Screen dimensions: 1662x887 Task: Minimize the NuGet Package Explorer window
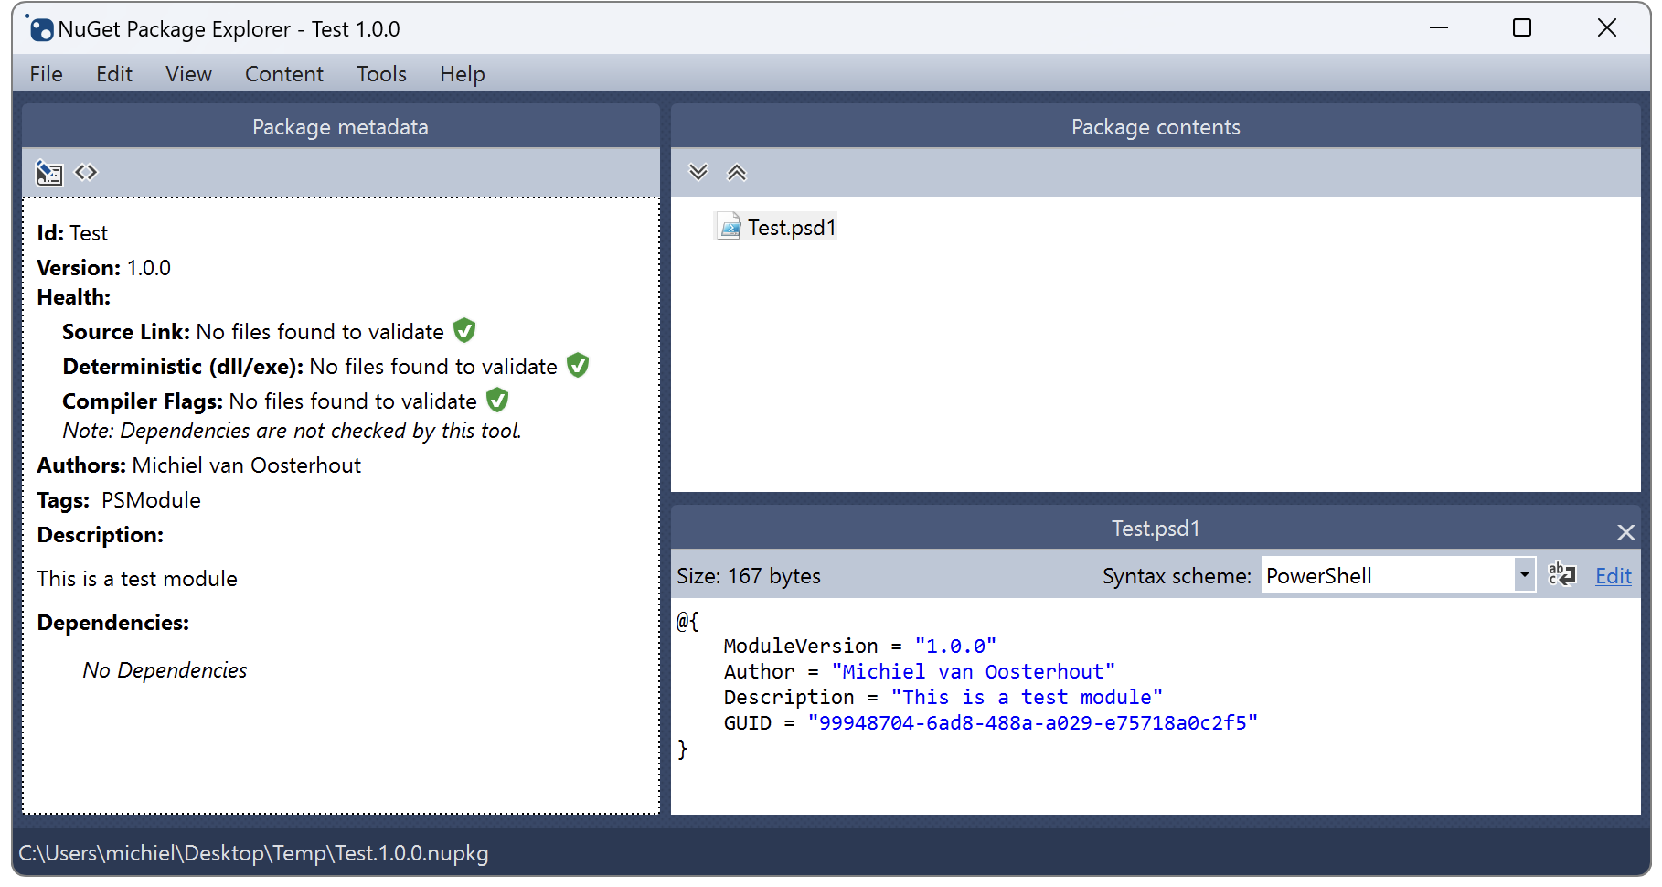tap(1439, 28)
